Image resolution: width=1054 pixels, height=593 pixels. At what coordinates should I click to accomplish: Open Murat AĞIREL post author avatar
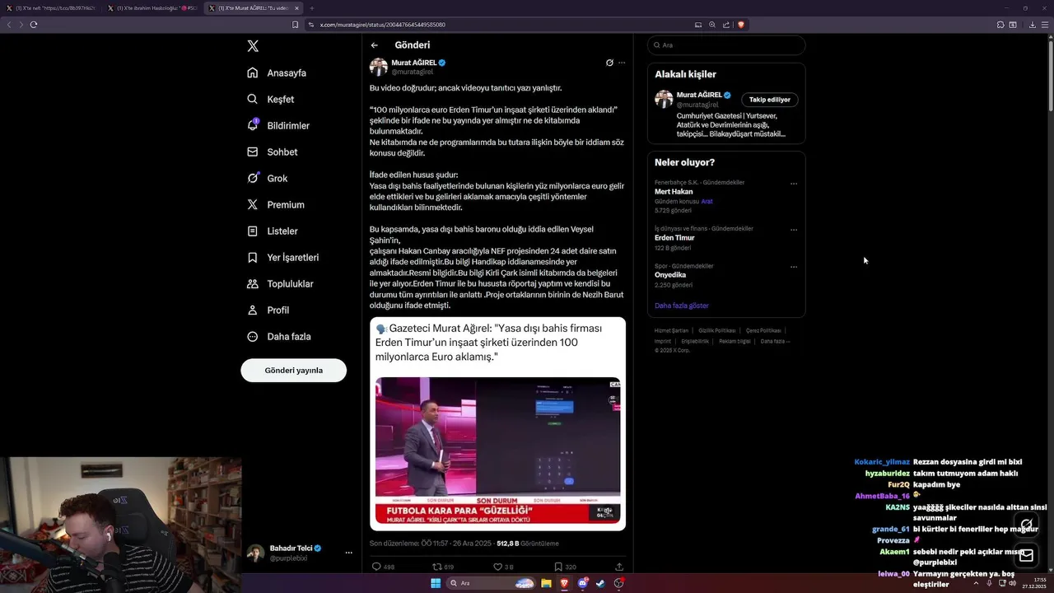tap(378, 67)
